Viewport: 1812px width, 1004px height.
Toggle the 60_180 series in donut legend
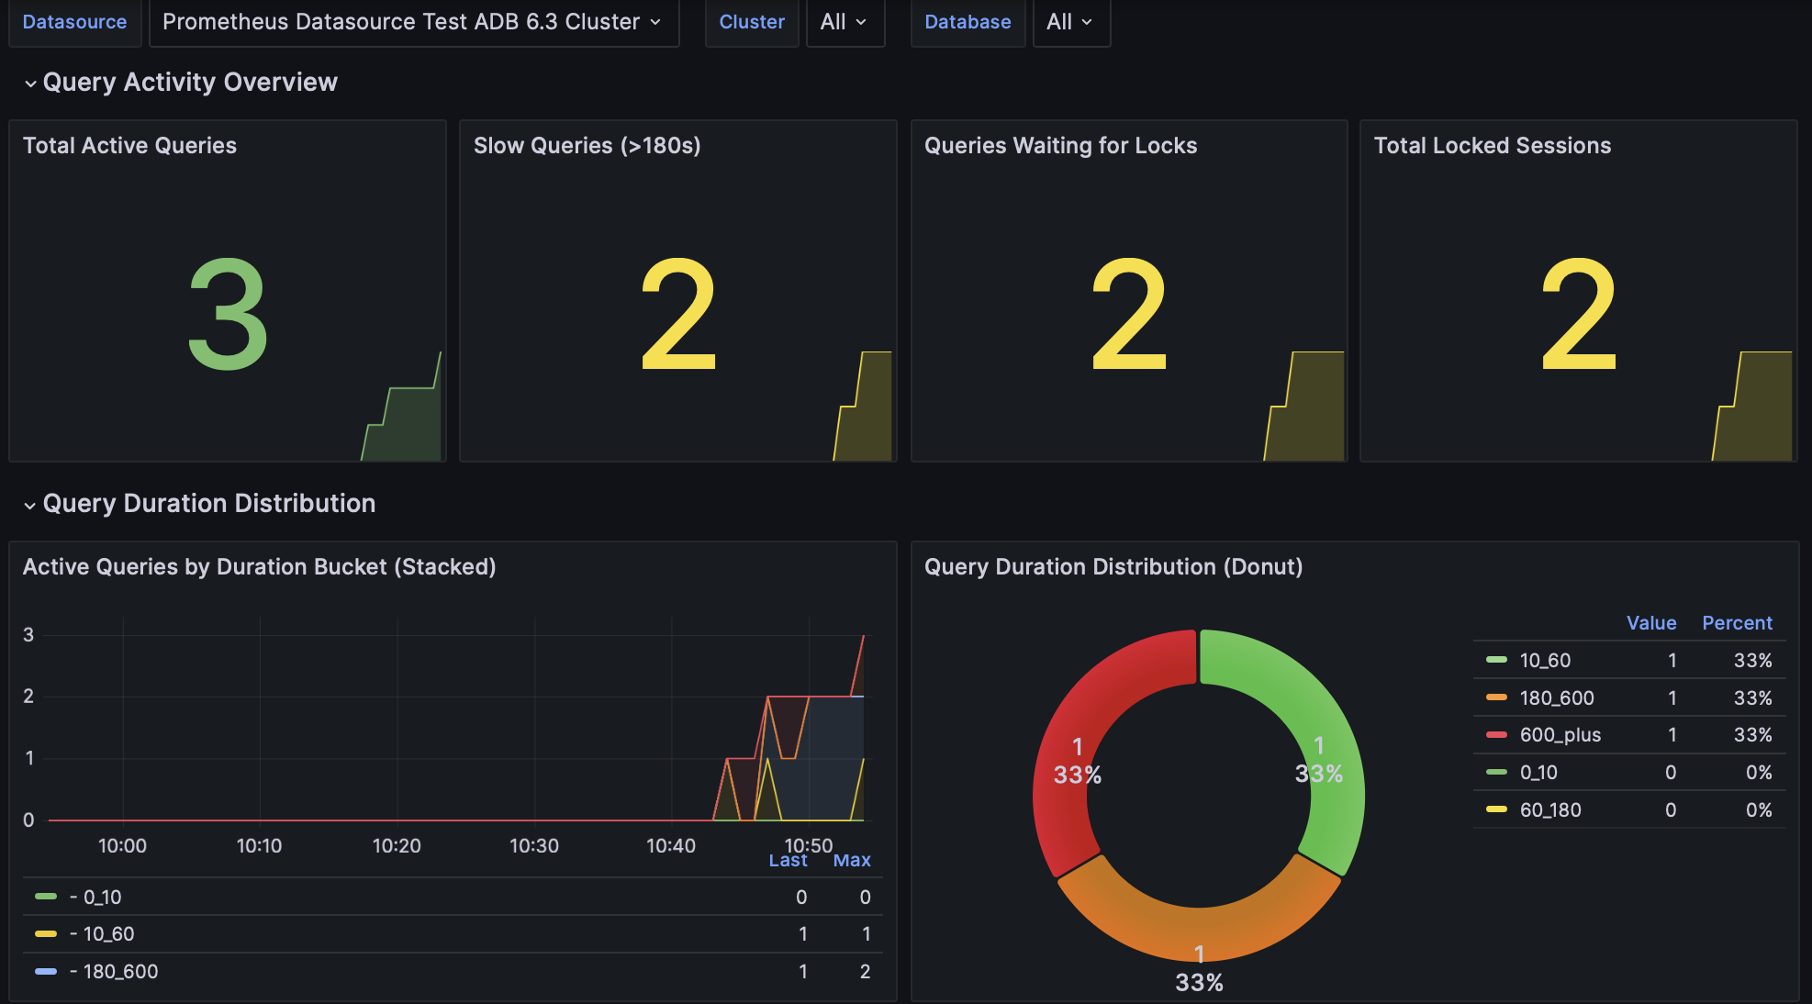(1560, 809)
